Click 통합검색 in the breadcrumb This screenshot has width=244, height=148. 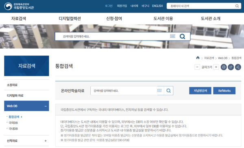pyautogui.click(x=236, y=58)
